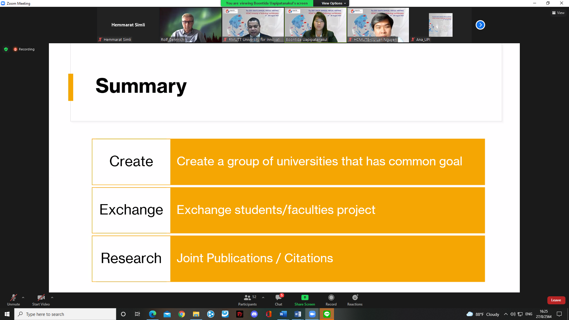Click the taskbar search box
The height and width of the screenshot is (320, 569).
pyautogui.click(x=65, y=314)
